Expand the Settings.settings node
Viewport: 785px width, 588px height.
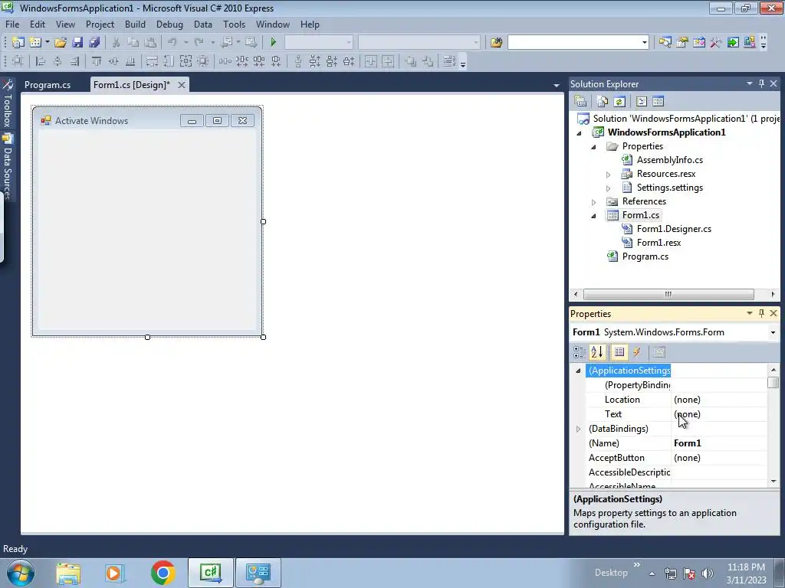(608, 188)
